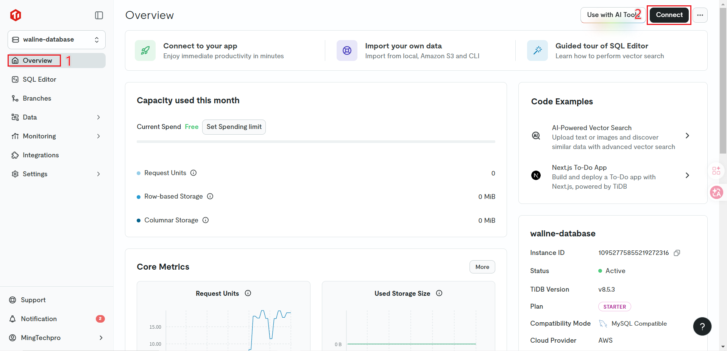Open the waline-database selector dropdown
The image size is (727, 351).
(x=56, y=40)
